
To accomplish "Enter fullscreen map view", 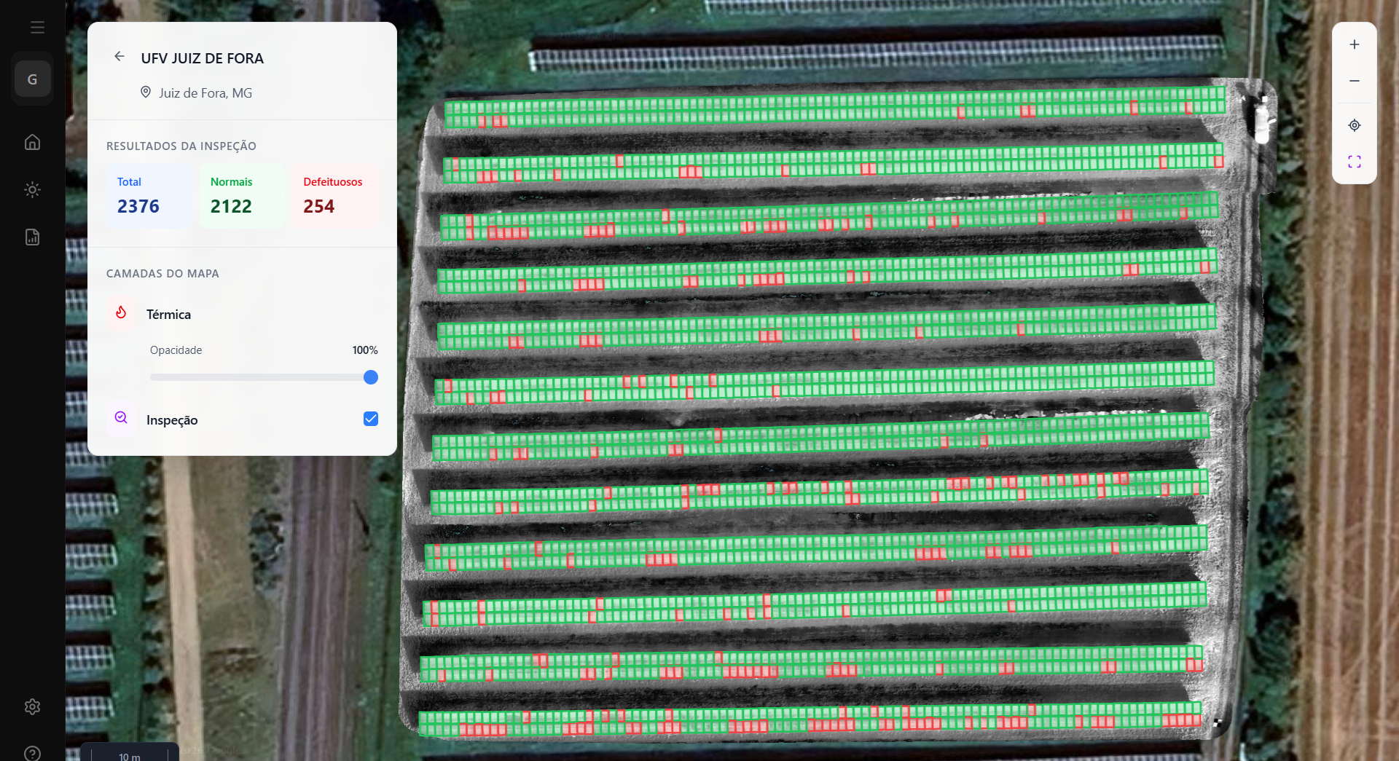I will 1354,162.
